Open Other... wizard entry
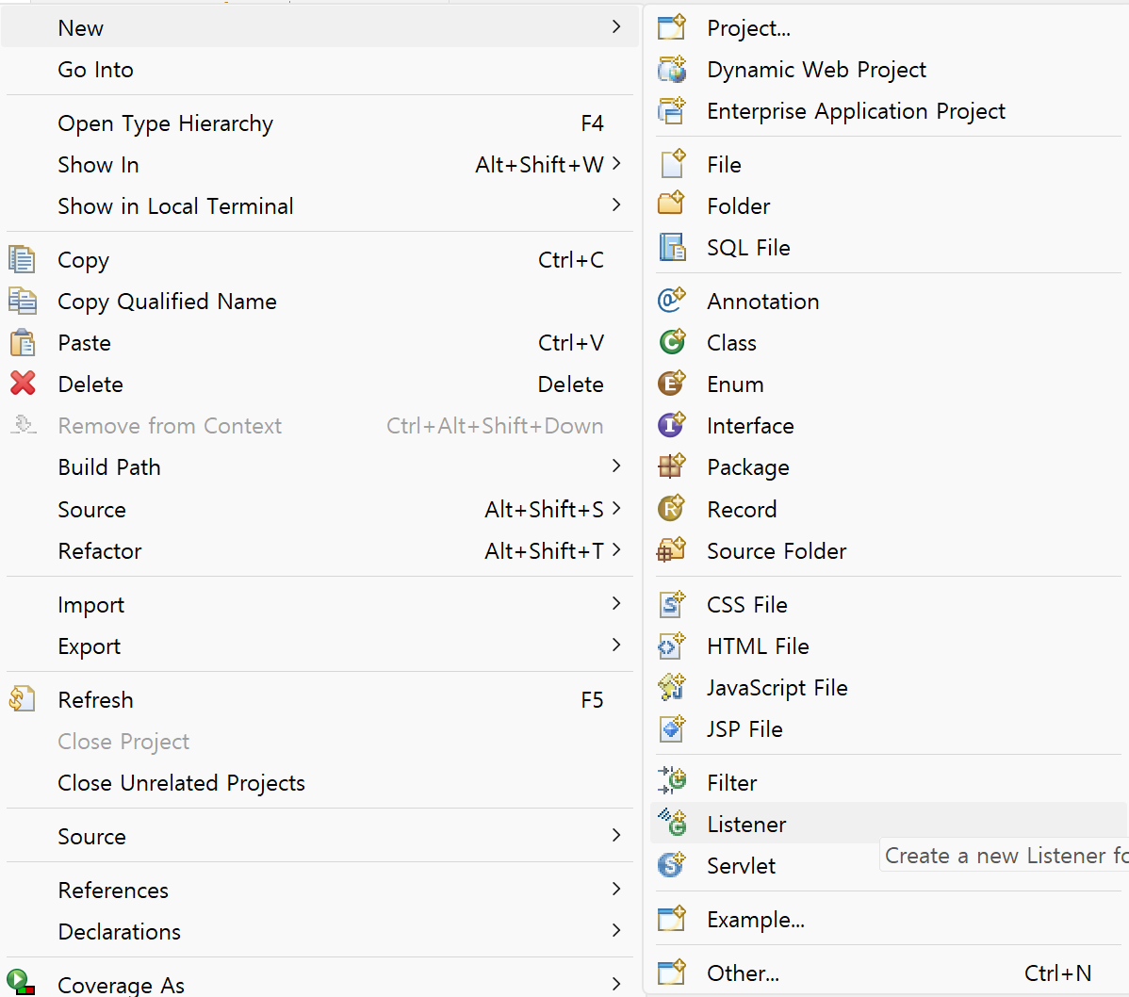Image resolution: width=1129 pixels, height=997 pixels. click(743, 973)
